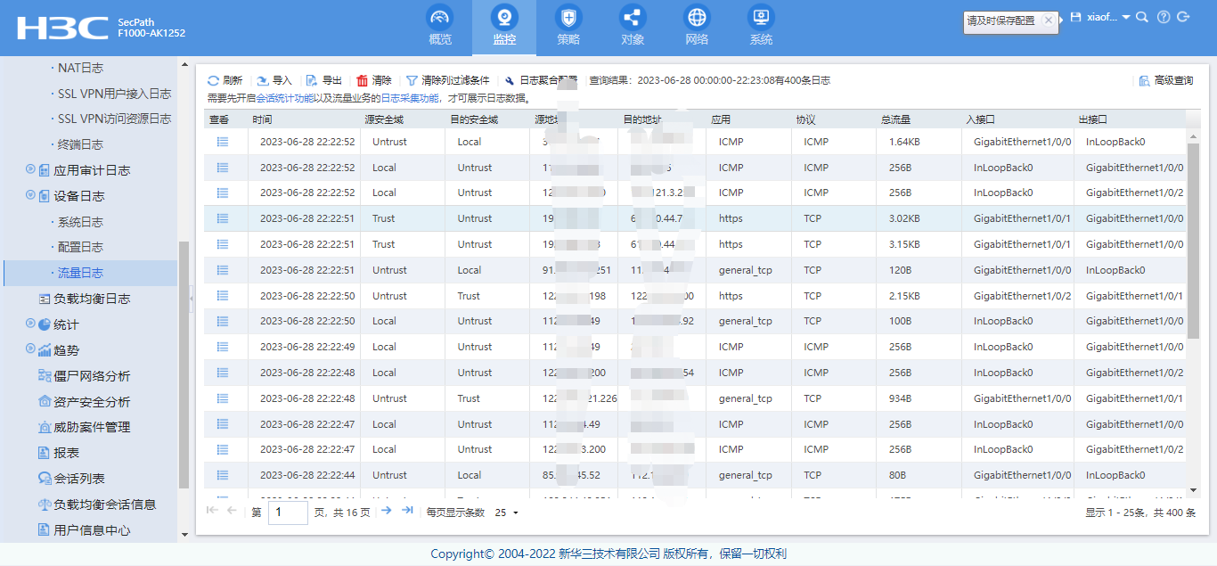
Task: Click the help question mark icon
Action: pos(1163,17)
